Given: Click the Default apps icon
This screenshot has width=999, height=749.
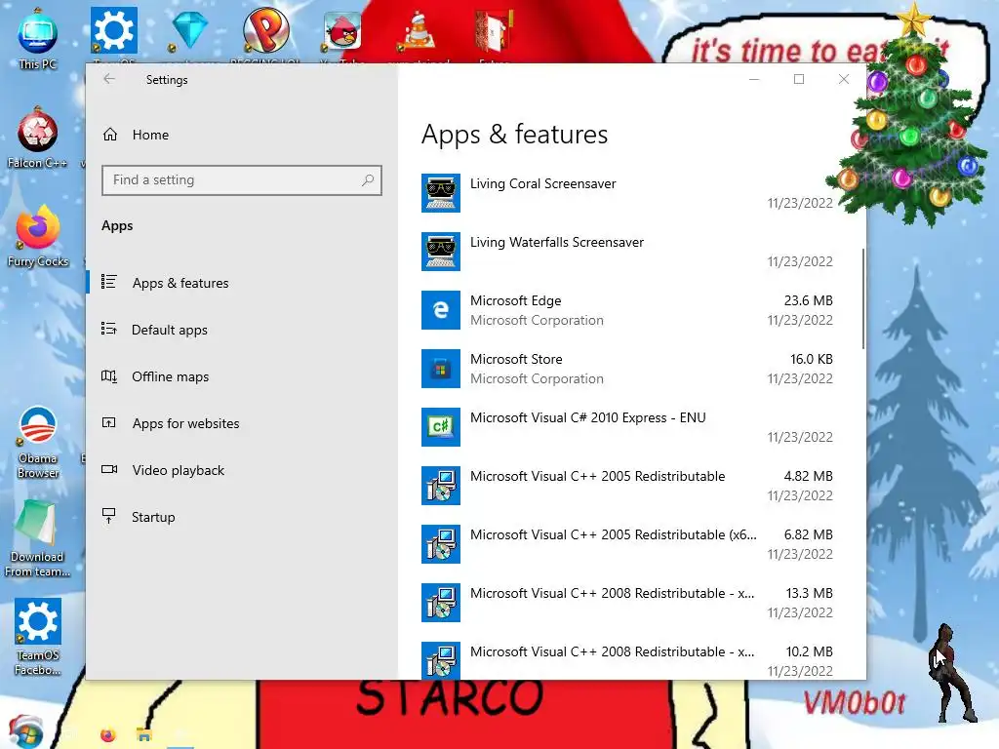Looking at the screenshot, I should pos(109,329).
